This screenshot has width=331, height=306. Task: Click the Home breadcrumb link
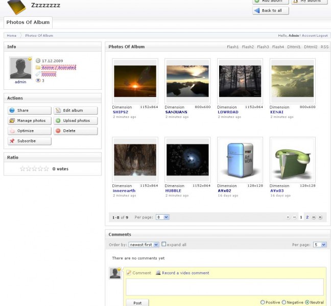pyautogui.click(x=12, y=35)
